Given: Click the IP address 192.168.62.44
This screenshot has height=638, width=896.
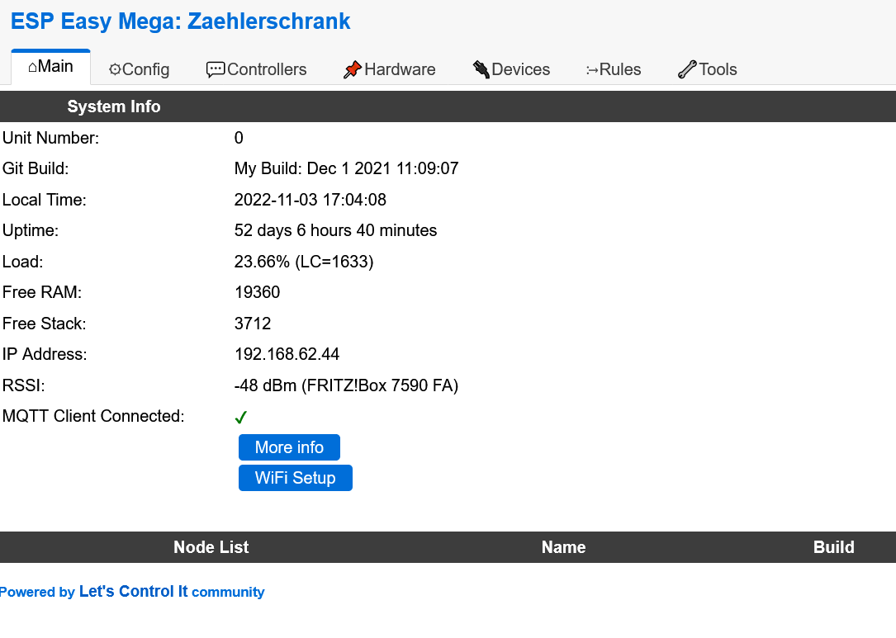Looking at the screenshot, I should (287, 355).
